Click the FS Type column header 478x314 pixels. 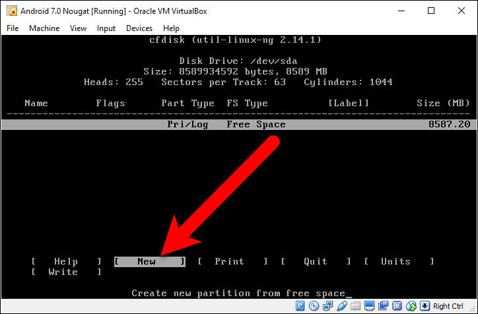247,104
